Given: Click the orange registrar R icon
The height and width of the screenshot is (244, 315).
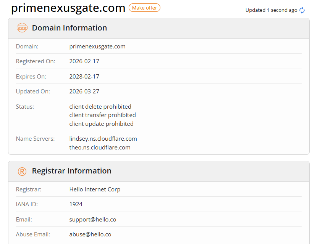Looking at the screenshot, I should pyautogui.click(x=22, y=171).
